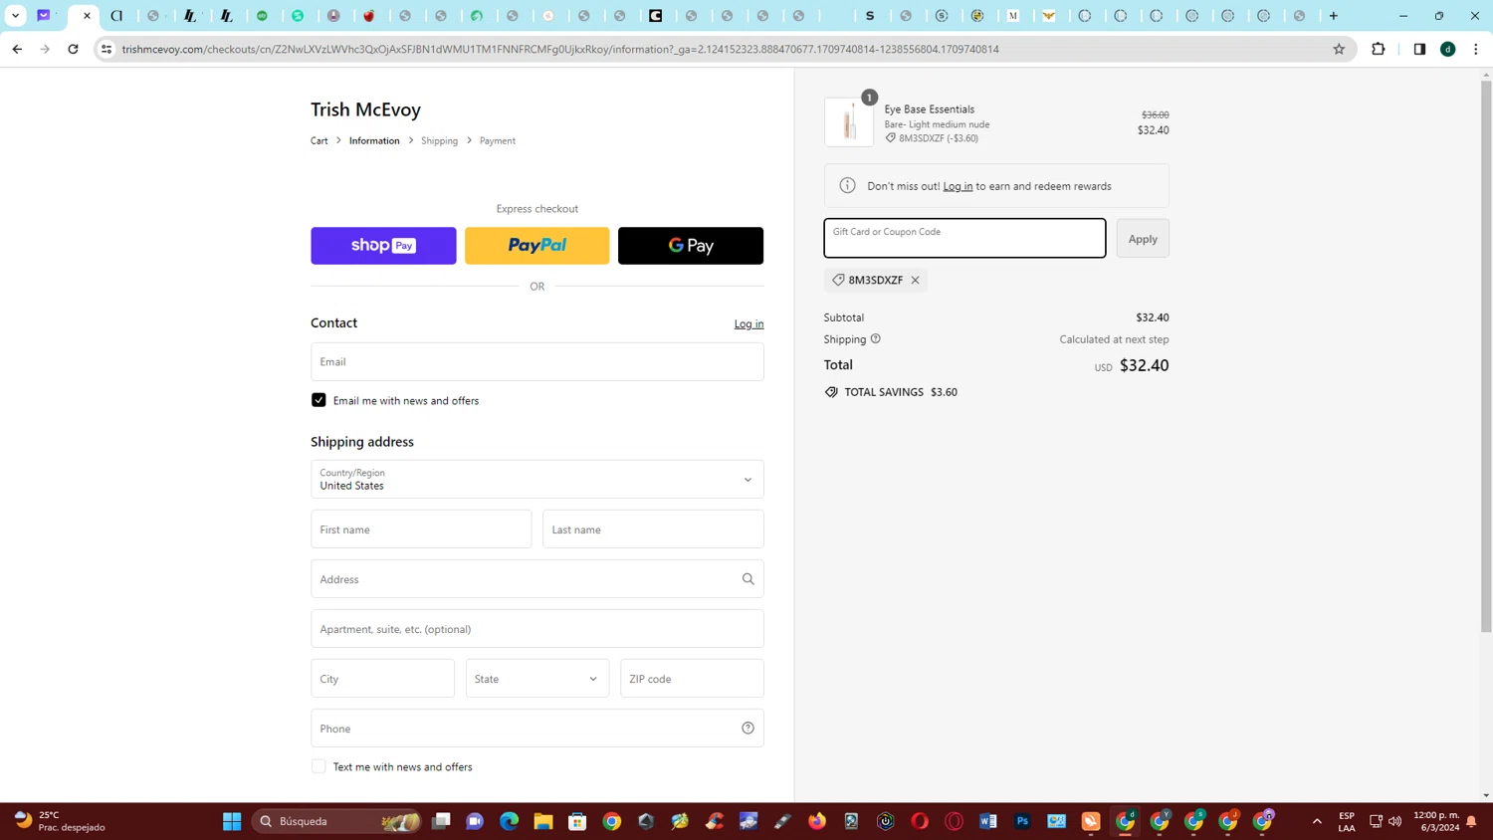Click the rewards info circle icon
The width and height of the screenshot is (1493, 840).
pos(847,186)
